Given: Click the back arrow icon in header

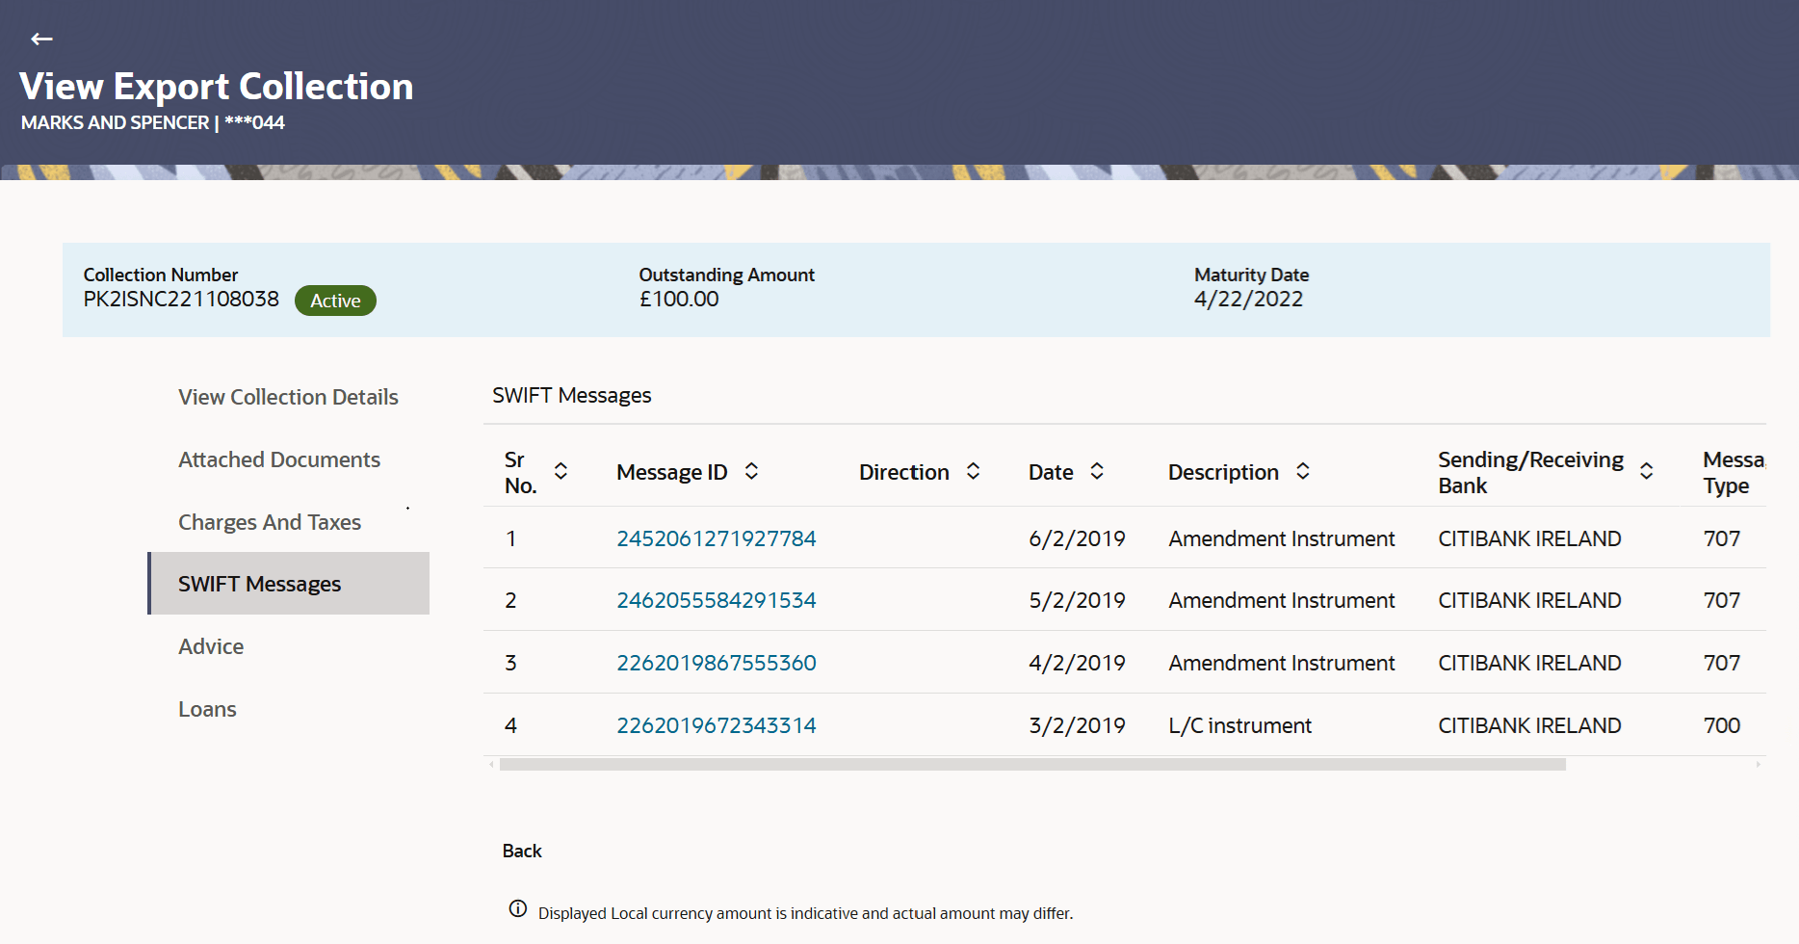Looking at the screenshot, I should [x=41, y=39].
